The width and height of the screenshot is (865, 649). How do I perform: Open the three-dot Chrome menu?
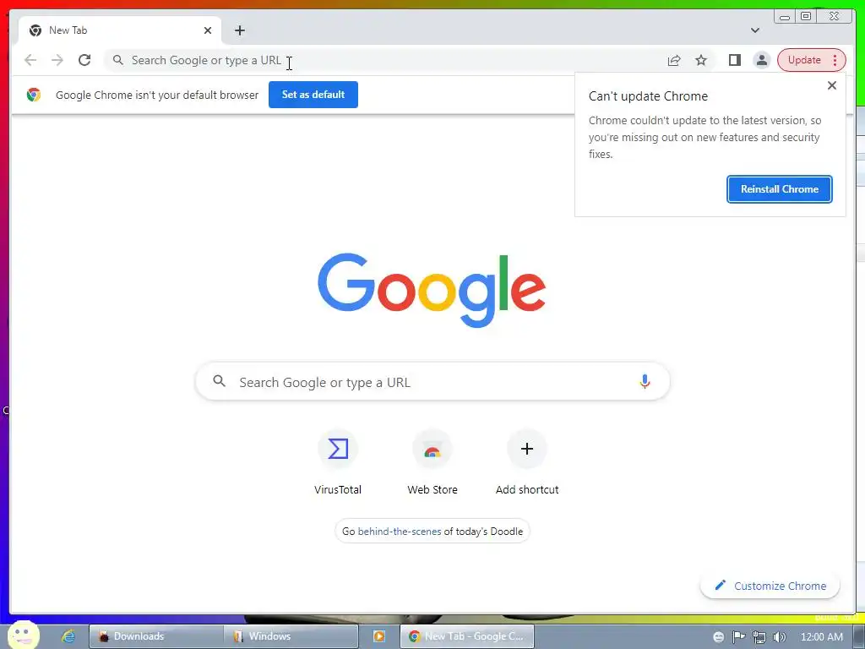[x=835, y=60]
